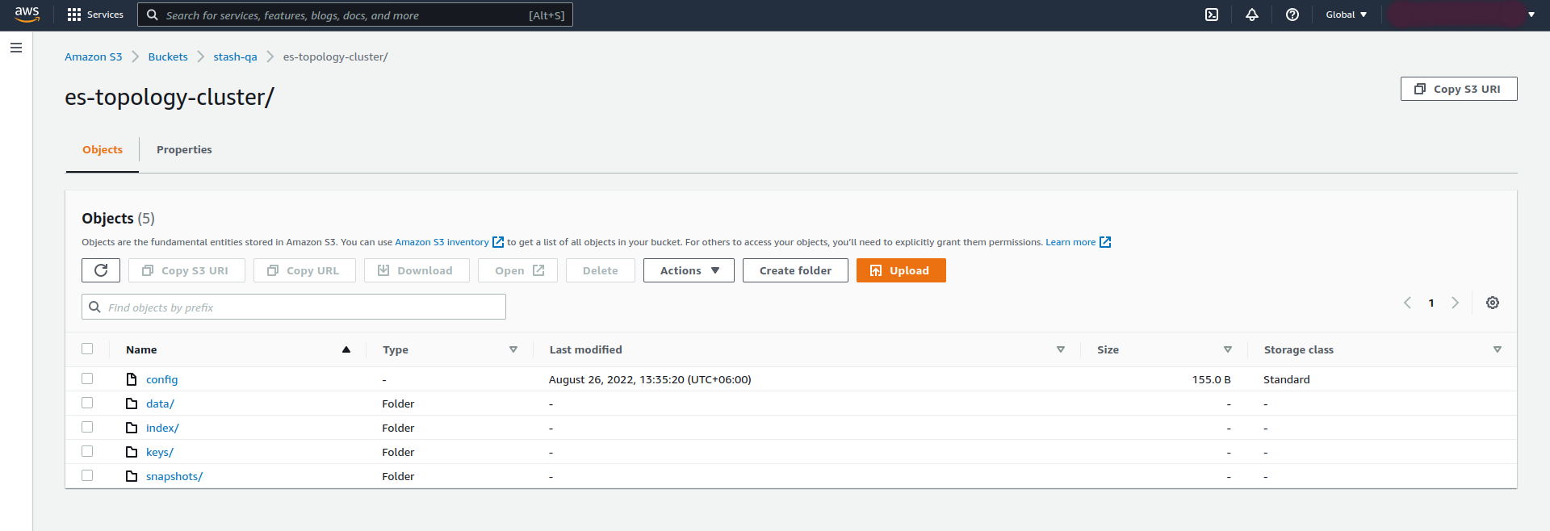Open the notifications bell icon
This screenshot has width=1550, height=531.
(x=1252, y=15)
